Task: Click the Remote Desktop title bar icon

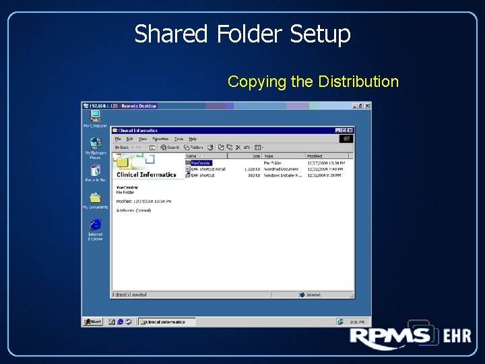Action: [86, 106]
